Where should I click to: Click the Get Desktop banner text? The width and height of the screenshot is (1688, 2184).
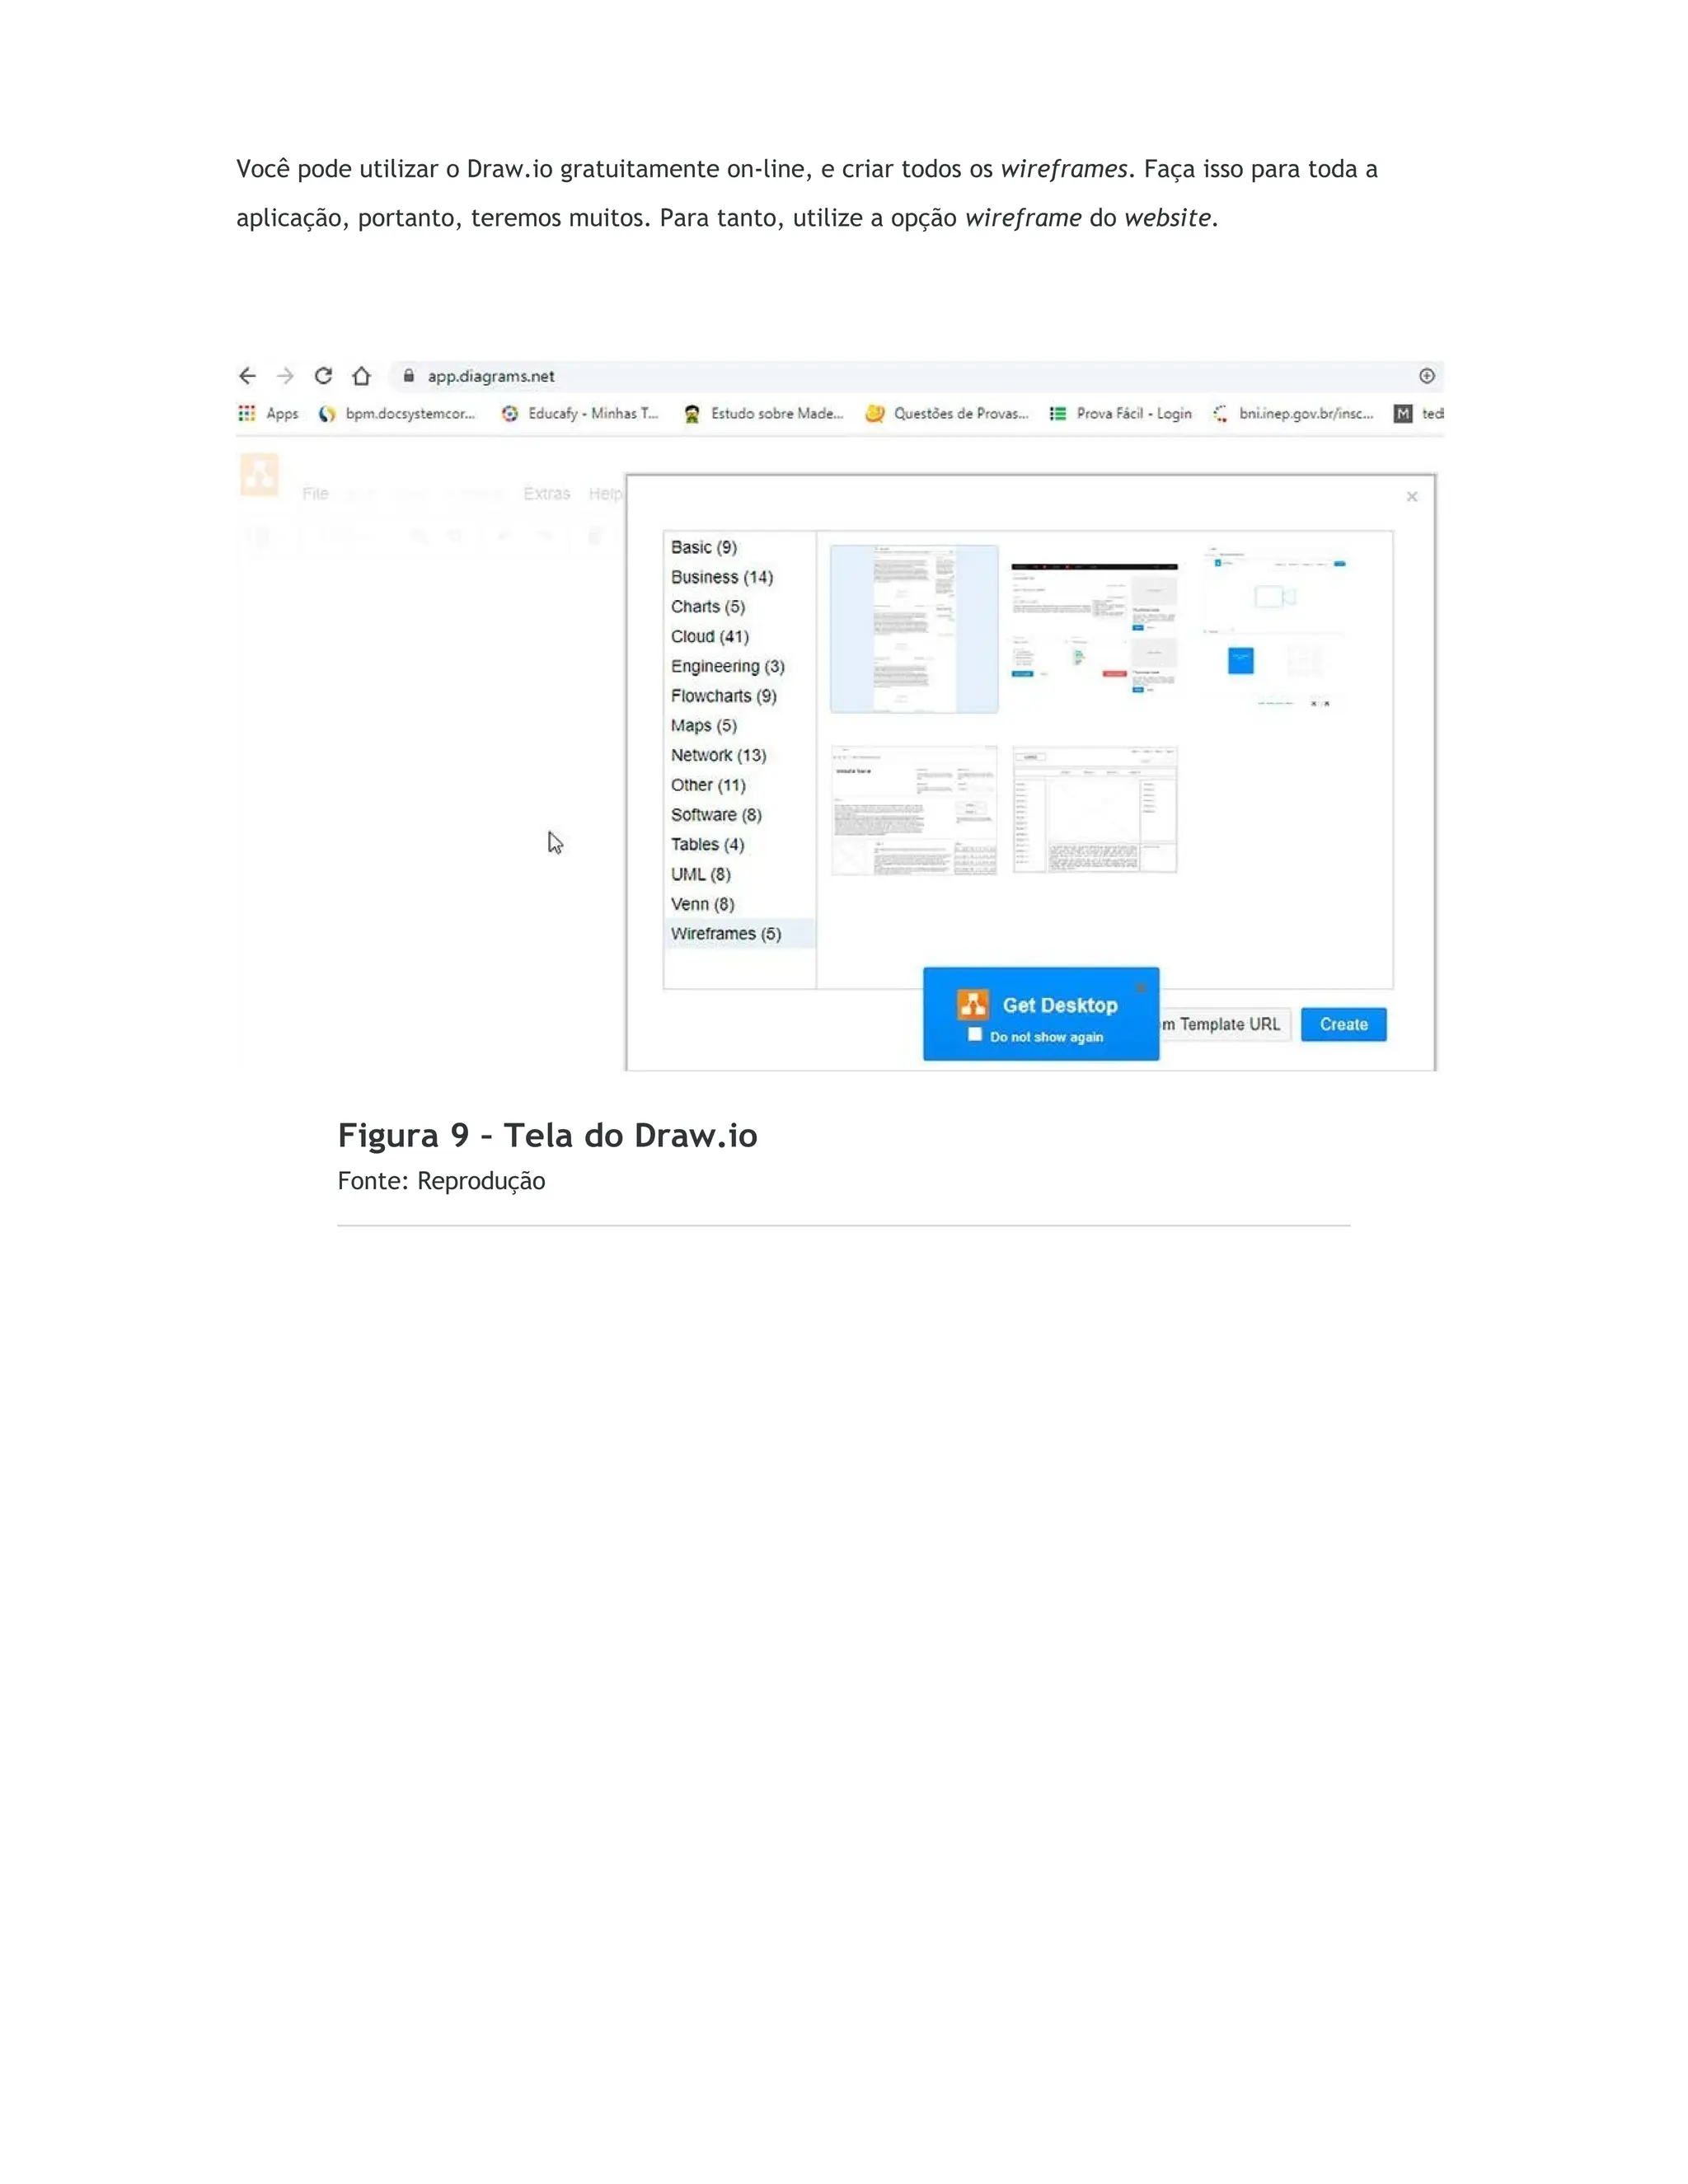(1060, 1005)
